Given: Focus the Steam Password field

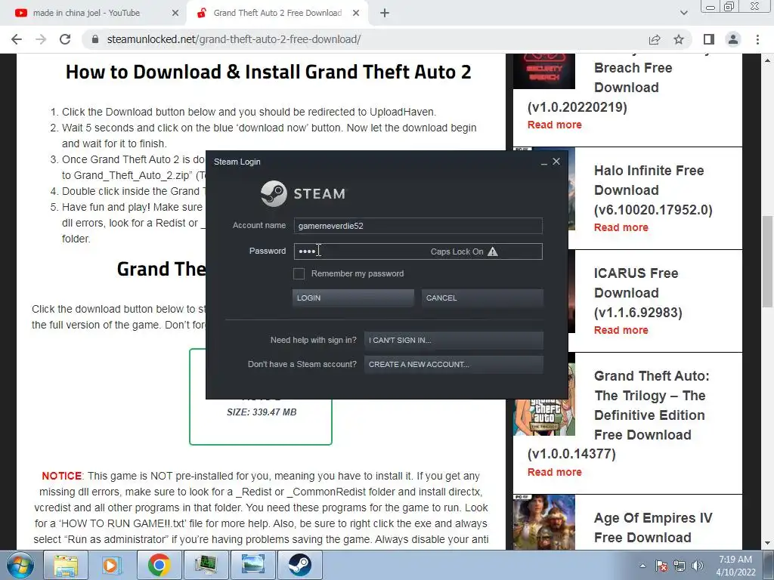Looking at the screenshot, I should pyautogui.click(x=418, y=251).
